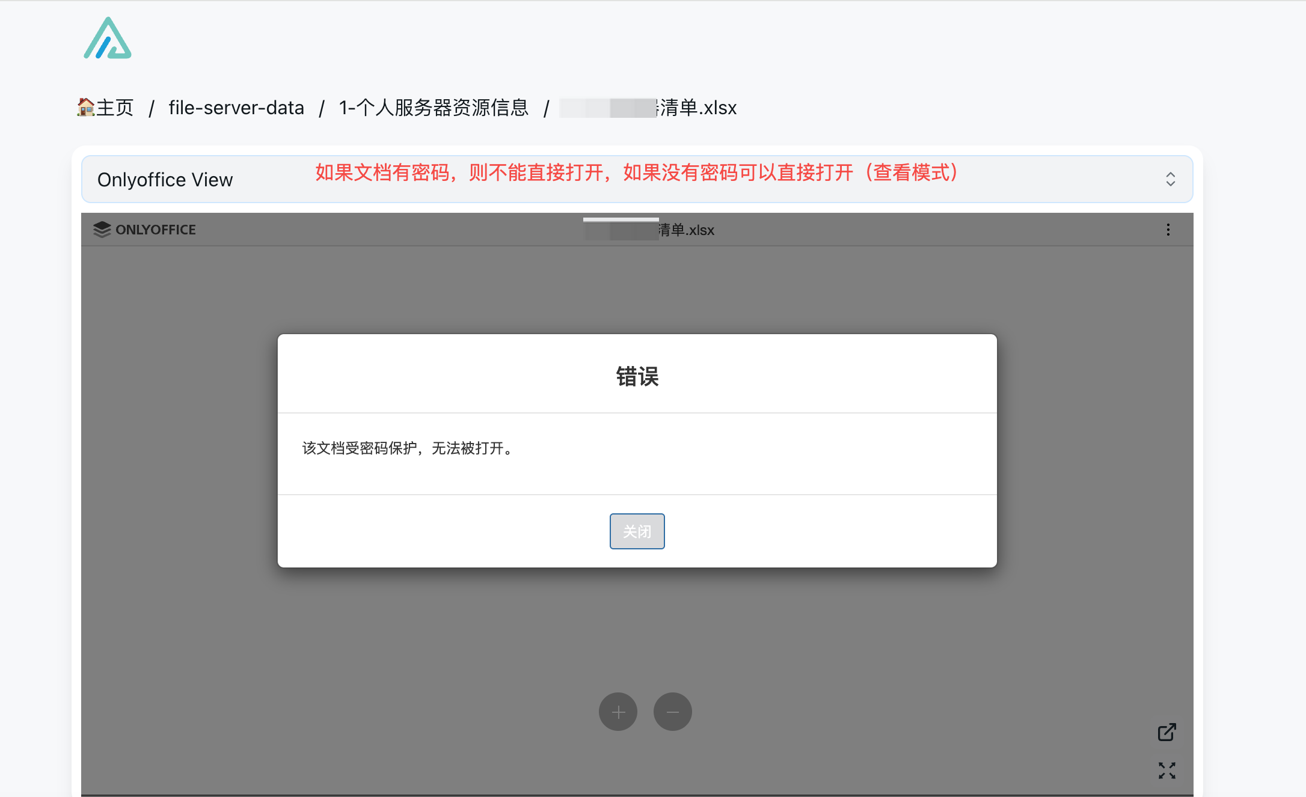Click the 错误 dialog title

[637, 377]
